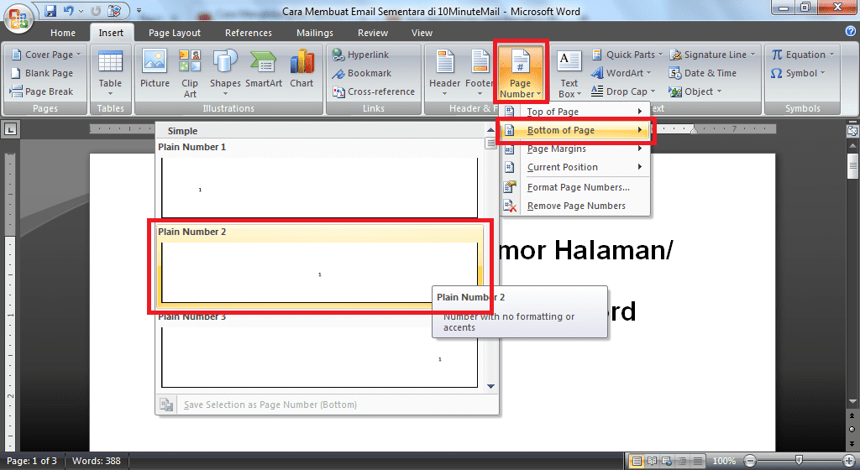Image resolution: width=860 pixels, height=470 pixels.
Task: Open Current Position submenu
Action: tap(574, 167)
